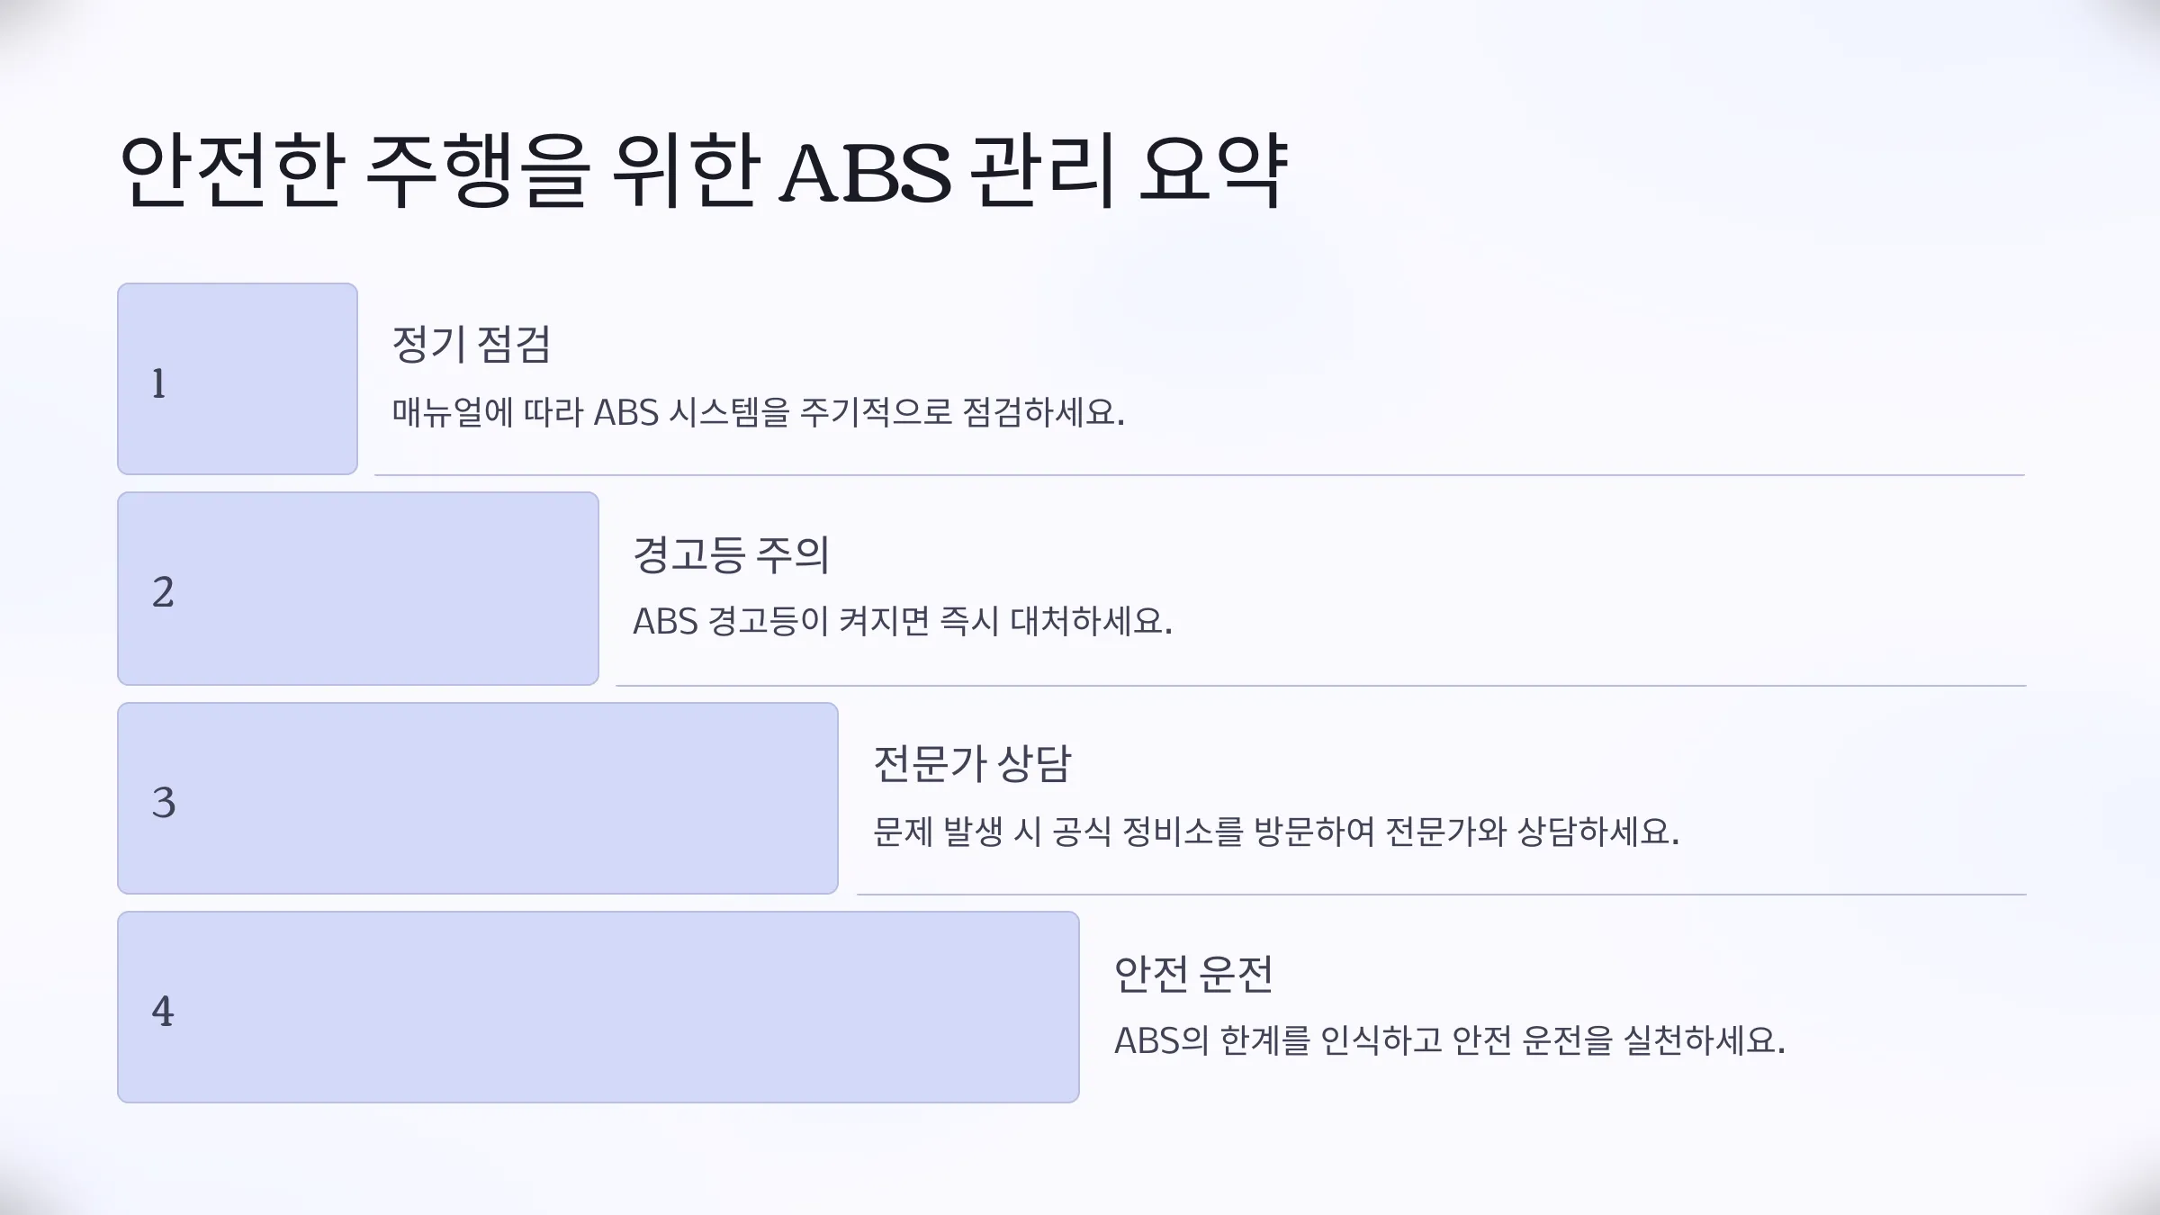Viewport: 2160px width, 1215px height.
Task: Select the numbered block labeled 3
Action: point(478,798)
